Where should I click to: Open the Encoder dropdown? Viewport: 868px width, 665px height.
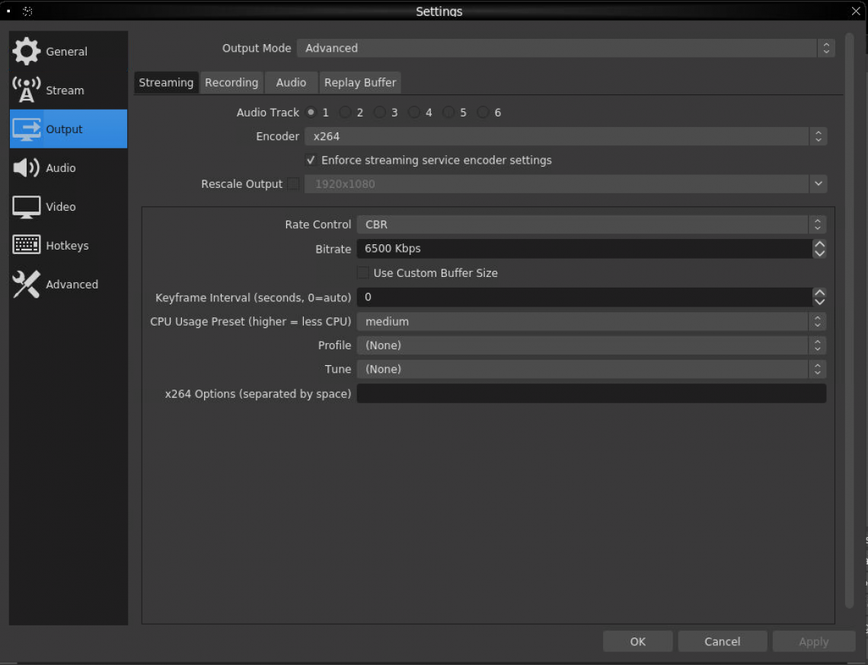pyautogui.click(x=565, y=136)
